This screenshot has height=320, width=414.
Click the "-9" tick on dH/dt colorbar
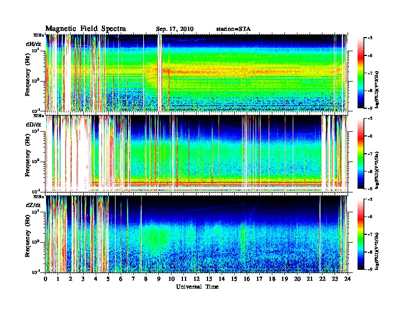click(370, 108)
